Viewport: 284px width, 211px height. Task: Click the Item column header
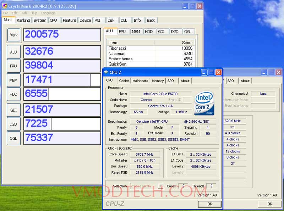pos(130,43)
